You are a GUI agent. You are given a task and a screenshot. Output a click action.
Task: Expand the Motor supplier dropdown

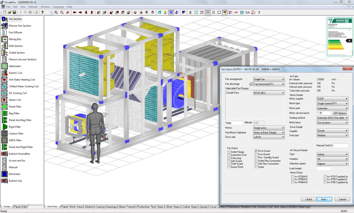pos(332,99)
